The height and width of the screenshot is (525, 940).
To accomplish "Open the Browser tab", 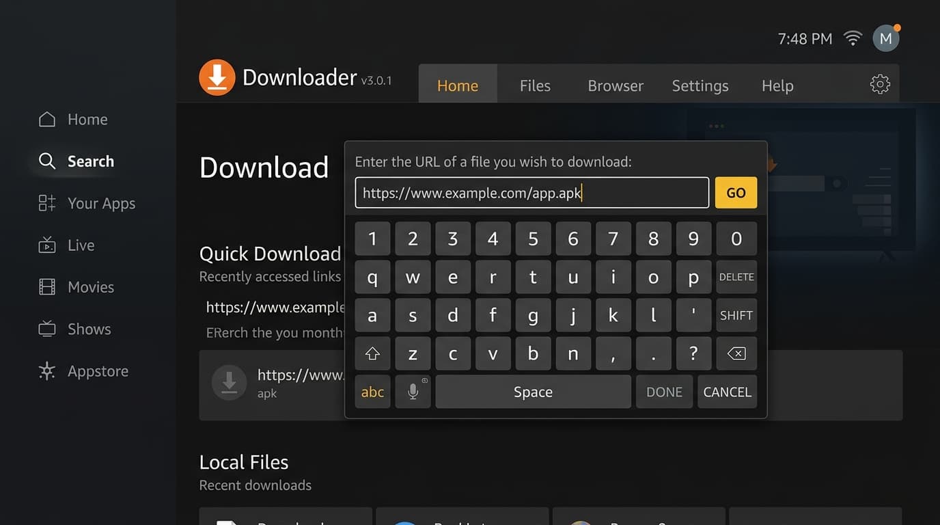I will [x=616, y=85].
